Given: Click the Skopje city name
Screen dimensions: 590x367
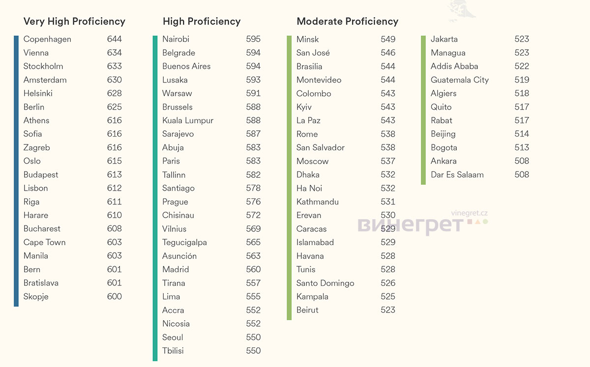Looking at the screenshot, I should pyautogui.click(x=36, y=297).
